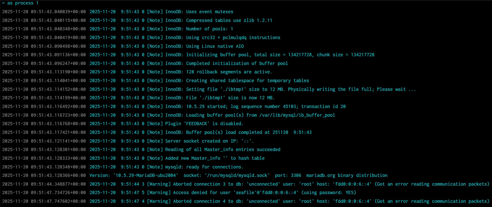Click the 'Uses event mutexes' log message
Screen dimensions: 492x207
[x=209, y=12]
